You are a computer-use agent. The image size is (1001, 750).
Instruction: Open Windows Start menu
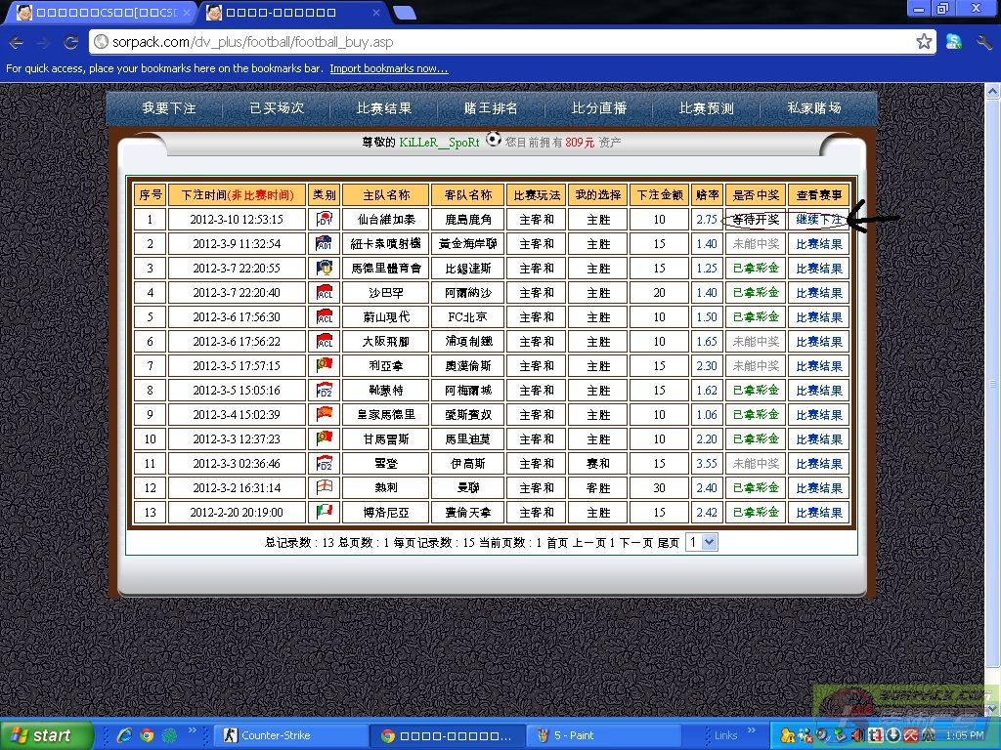46,735
